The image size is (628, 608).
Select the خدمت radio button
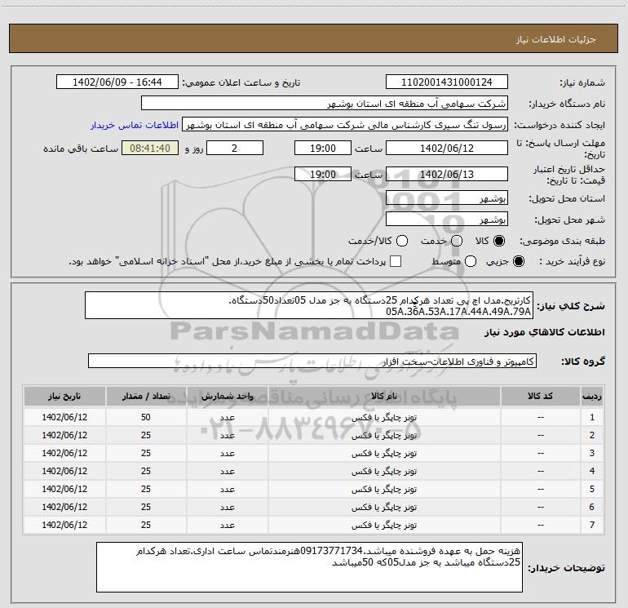click(457, 241)
